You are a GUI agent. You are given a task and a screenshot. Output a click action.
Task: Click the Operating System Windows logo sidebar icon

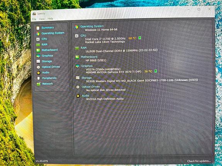tap(38, 34)
